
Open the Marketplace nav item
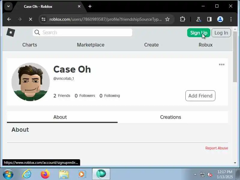91,45
